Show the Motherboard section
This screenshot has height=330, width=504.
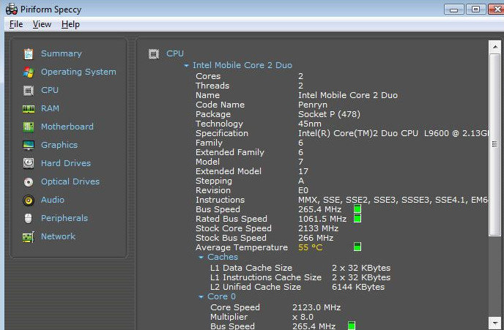[x=67, y=127]
